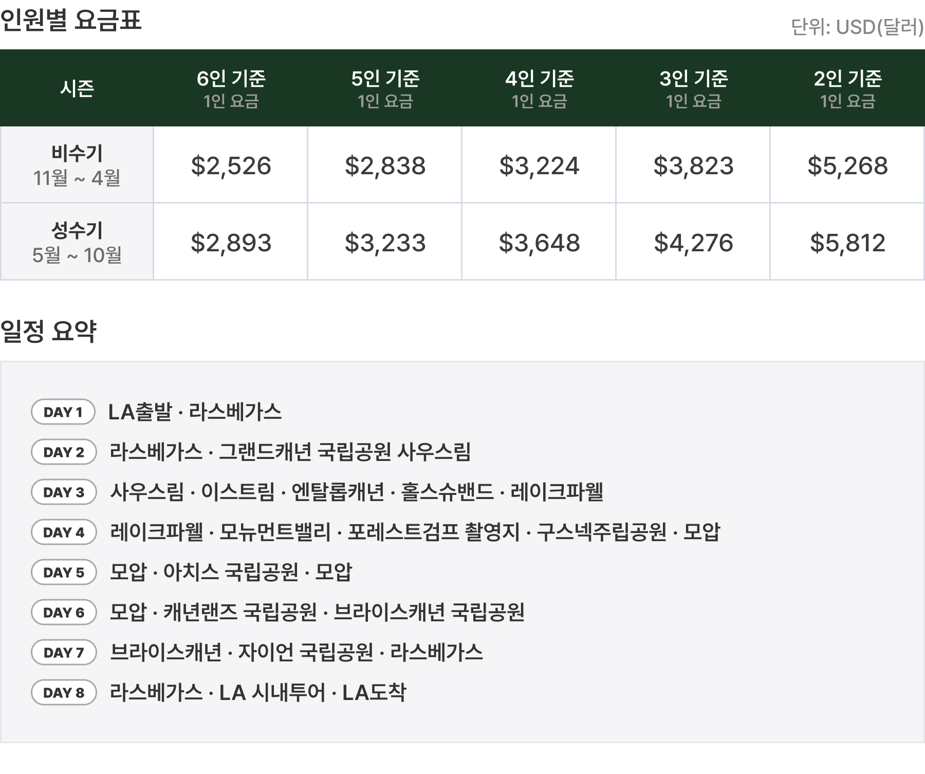This screenshot has height=774, width=925.
Task: Select the DAY 7 badge
Action: pyautogui.click(x=64, y=653)
